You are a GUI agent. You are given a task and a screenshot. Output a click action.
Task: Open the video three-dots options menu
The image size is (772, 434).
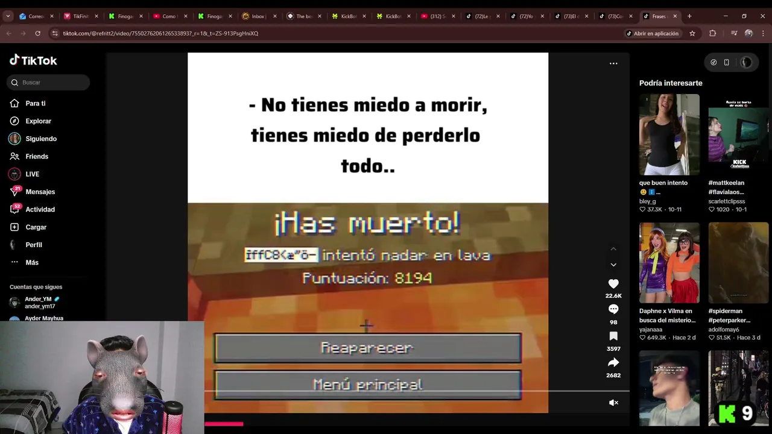coord(613,63)
